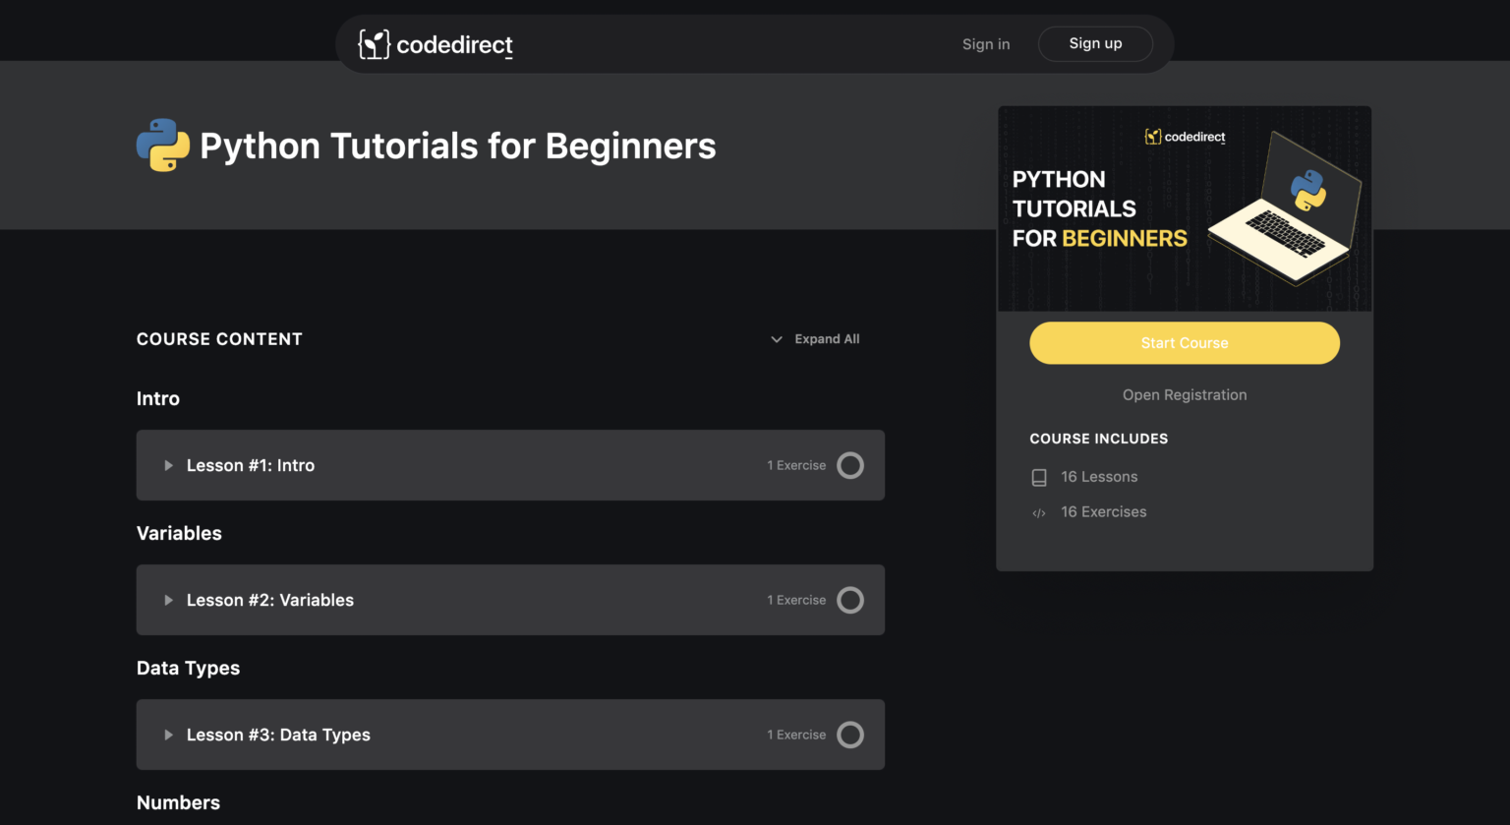The image size is (1510, 825).
Task: Toggle completion circle for Lesson #2: Variables
Action: [x=850, y=600]
